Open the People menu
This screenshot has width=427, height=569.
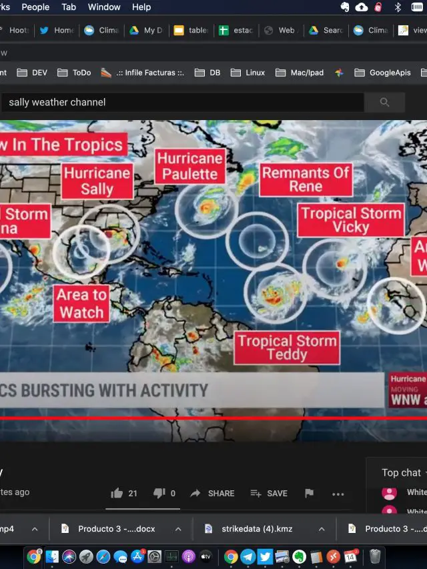pos(35,7)
